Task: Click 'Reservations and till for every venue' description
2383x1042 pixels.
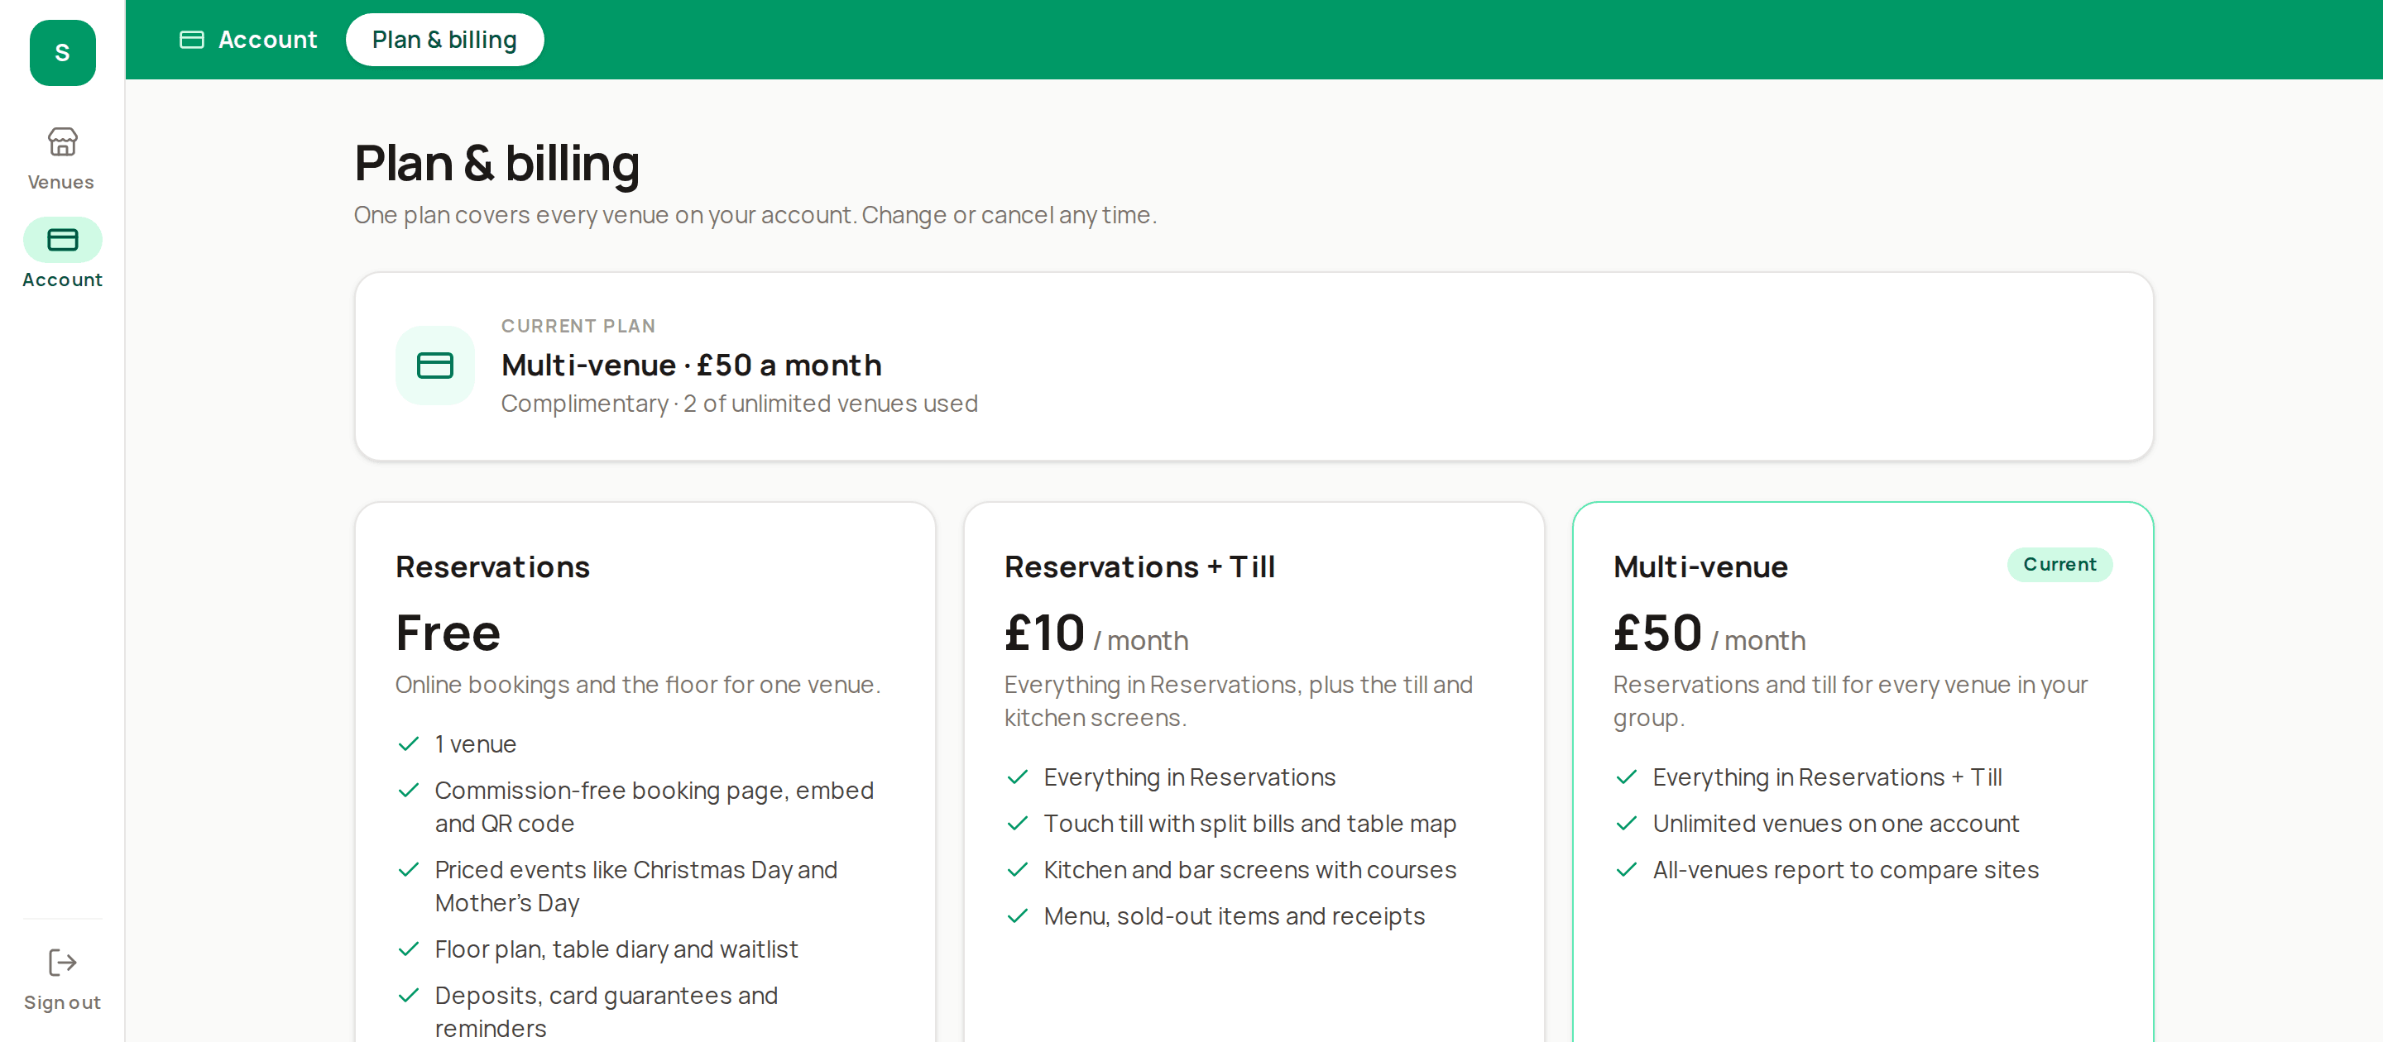Action: tap(1850, 702)
